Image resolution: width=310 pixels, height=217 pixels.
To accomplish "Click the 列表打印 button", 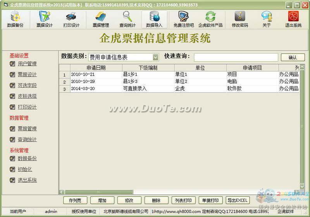I will tap(183, 200).
